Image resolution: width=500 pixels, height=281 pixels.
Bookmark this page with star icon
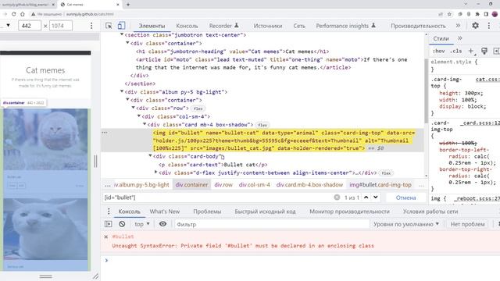[x=450, y=14]
